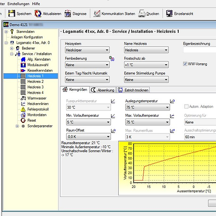Screen dimensions: 216x216
Task: Click curve icon next to Min. Vorlauftemperatur
Action: tap(113, 116)
